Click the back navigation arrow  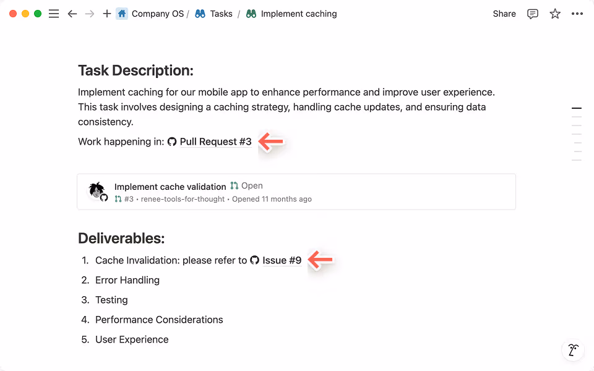(x=72, y=13)
